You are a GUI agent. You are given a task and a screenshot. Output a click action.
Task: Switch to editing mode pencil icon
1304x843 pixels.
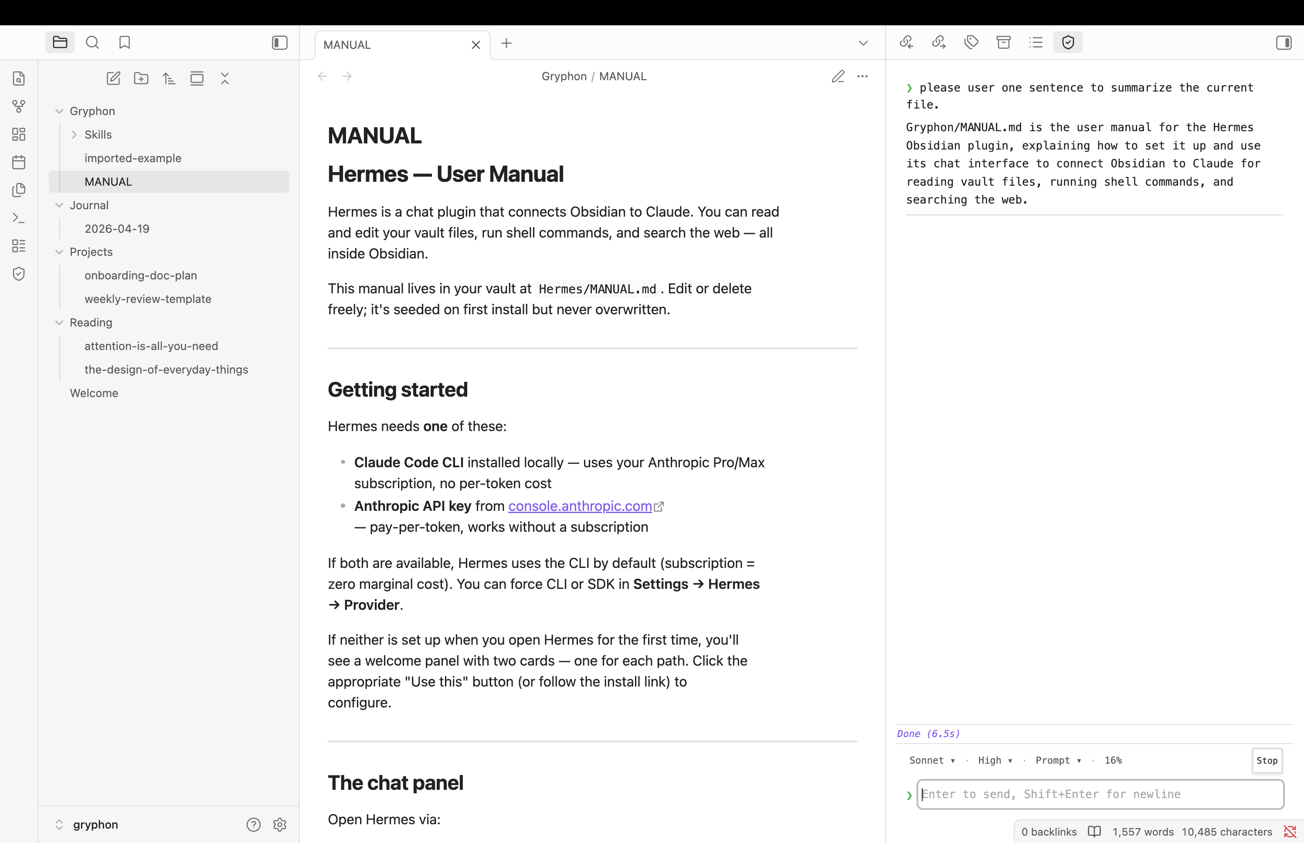[x=838, y=77]
